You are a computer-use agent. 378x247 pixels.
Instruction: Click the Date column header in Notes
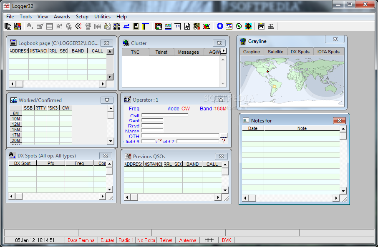[x=253, y=128]
